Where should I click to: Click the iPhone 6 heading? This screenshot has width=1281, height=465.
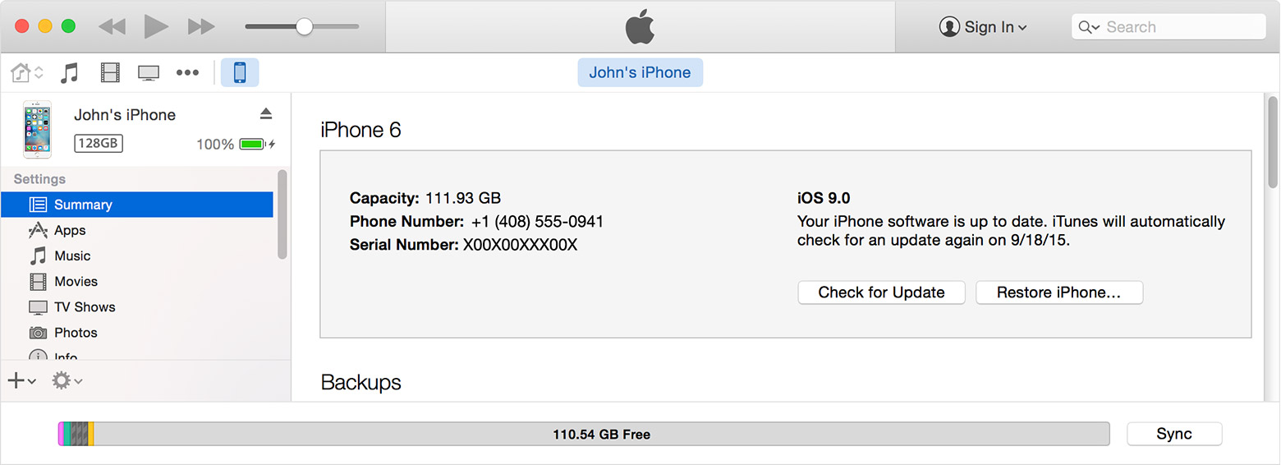pyautogui.click(x=360, y=130)
